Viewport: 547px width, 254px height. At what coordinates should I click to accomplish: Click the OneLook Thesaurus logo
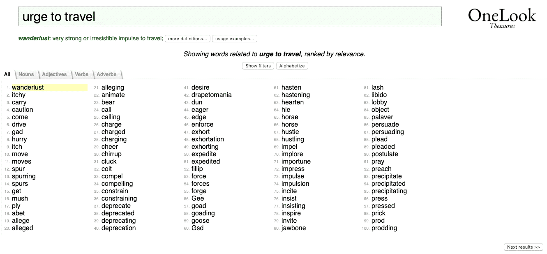tap(502, 18)
